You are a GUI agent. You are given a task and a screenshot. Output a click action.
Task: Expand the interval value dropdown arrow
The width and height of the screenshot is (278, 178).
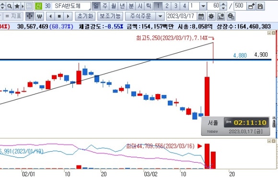(x=203, y=6)
